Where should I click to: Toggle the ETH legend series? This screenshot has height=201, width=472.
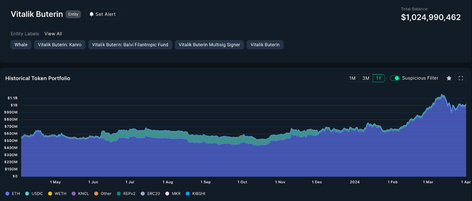[13, 194]
